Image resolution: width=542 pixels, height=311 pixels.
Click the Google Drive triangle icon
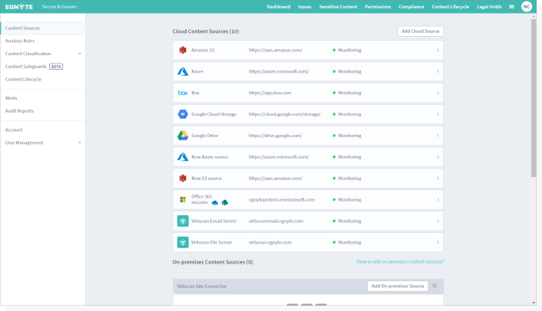pos(183,136)
